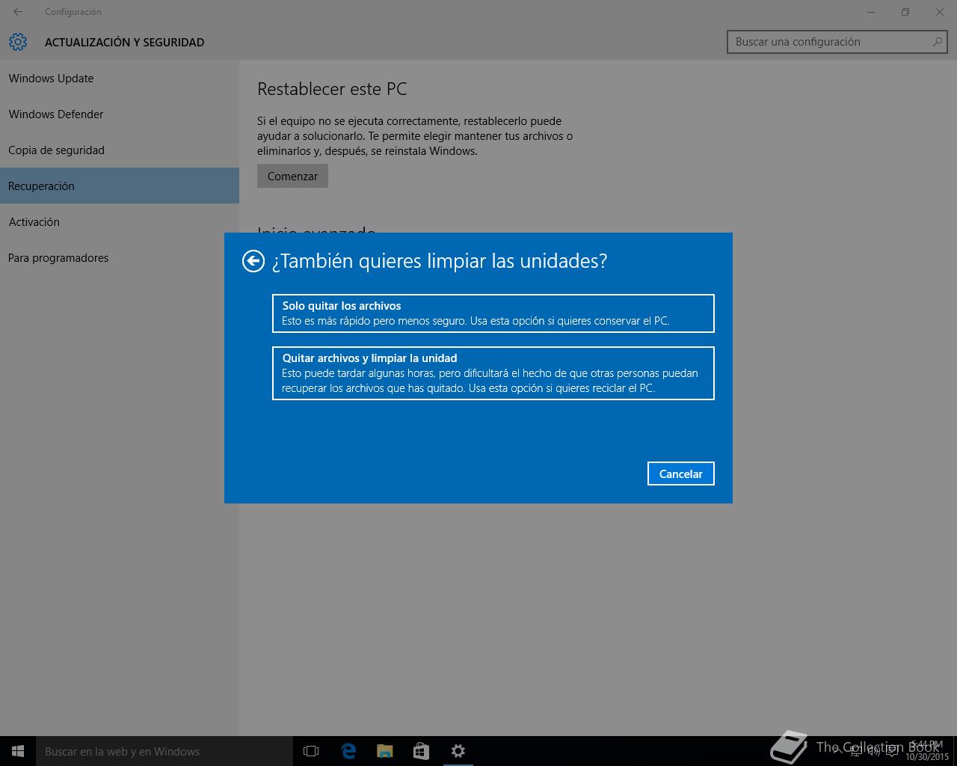Restore down the Configuración window
Image resolution: width=957 pixels, height=766 pixels.
point(905,12)
